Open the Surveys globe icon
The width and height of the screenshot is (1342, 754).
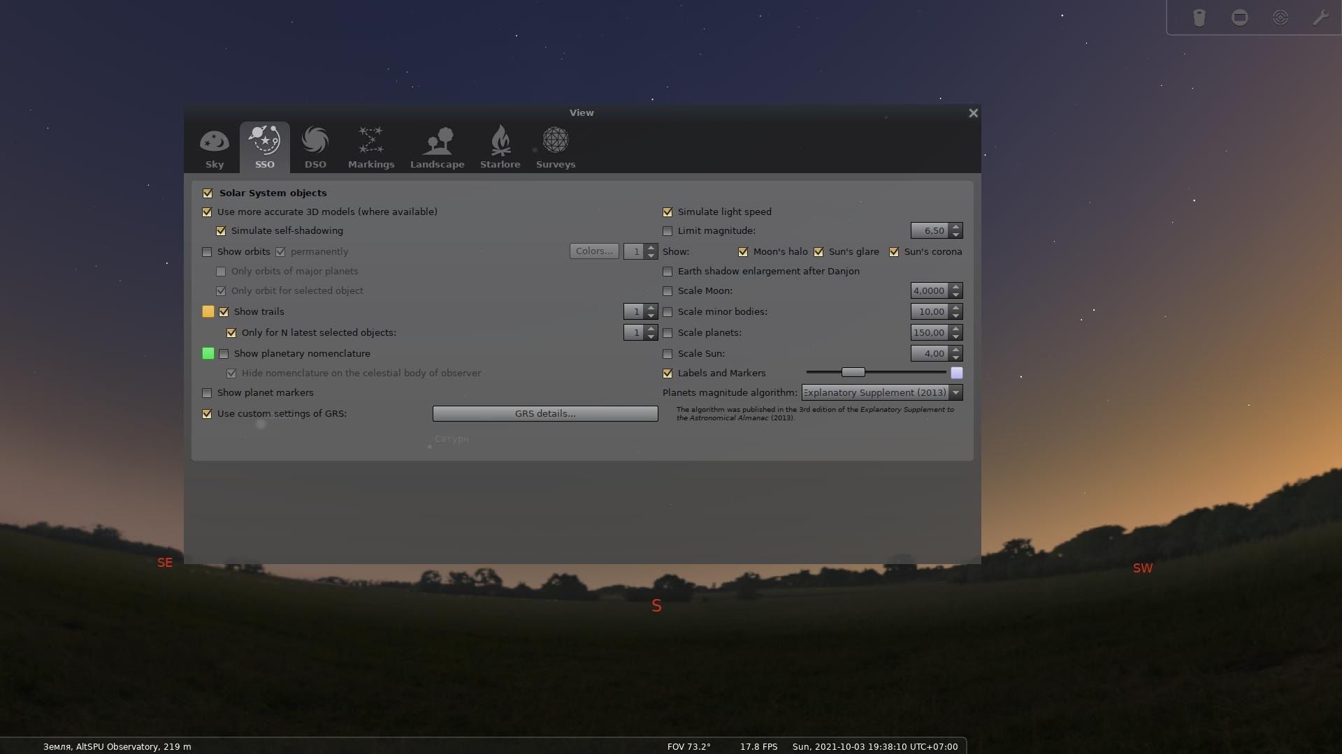pos(555,143)
